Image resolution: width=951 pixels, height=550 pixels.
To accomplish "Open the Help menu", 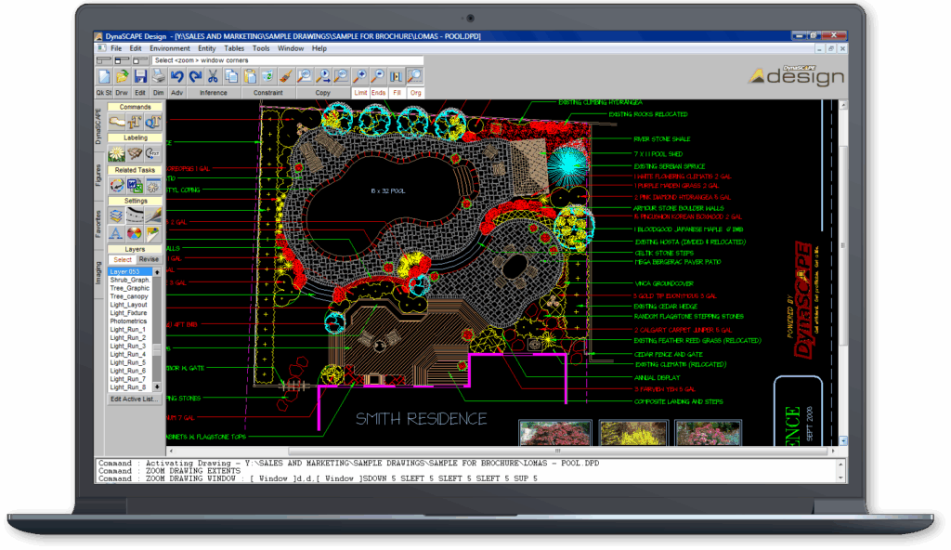I will 319,48.
